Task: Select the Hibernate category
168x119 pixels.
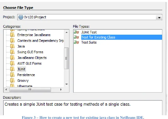Action: point(25,86)
